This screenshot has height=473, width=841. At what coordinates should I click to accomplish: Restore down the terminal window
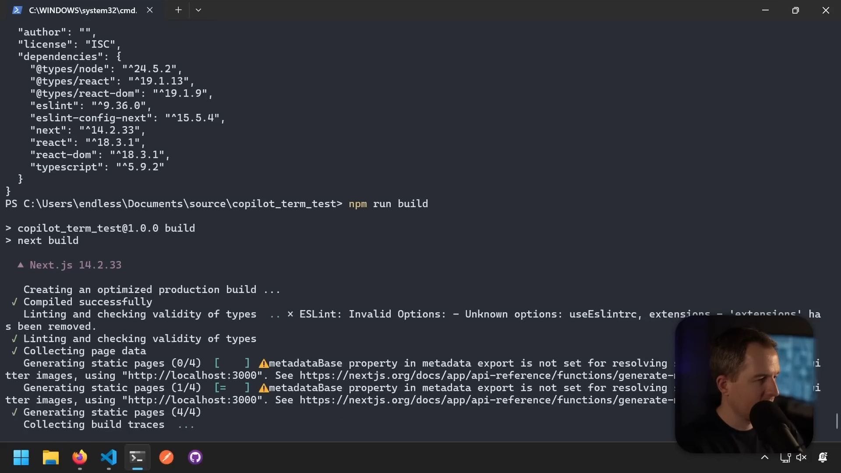pyautogui.click(x=795, y=10)
